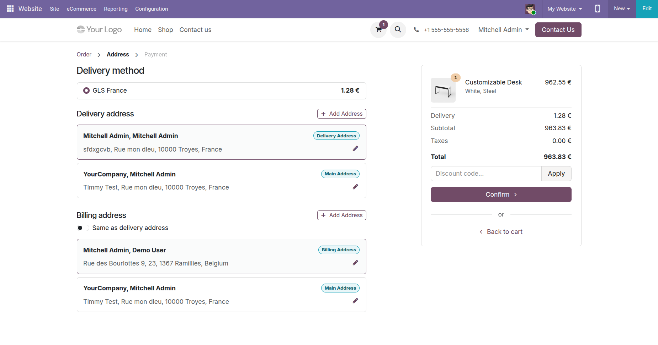
Task: Open Contact us in the navigation
Action: coord(195,30)
